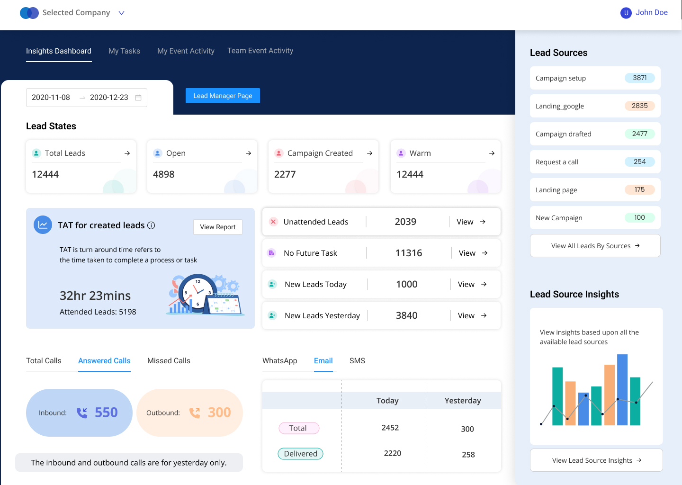Screen dimensions: 682x485
Task: Expand the Selected Company dropdown chevron
Action: 121,13
